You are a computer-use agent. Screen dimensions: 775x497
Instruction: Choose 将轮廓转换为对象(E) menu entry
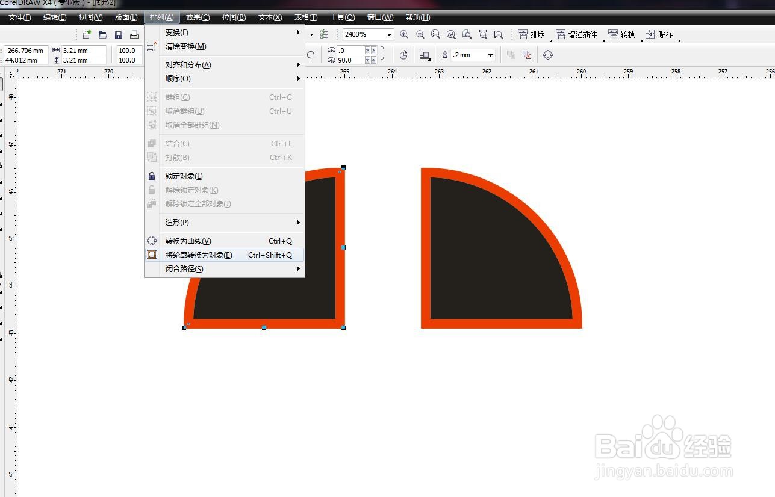[x=225, y=255]
